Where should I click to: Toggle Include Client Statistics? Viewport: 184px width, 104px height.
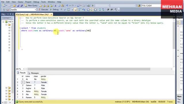coord(84,10)
